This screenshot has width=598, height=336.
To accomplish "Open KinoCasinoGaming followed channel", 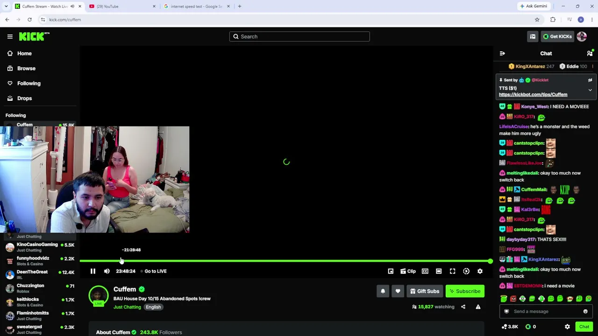I will pyautogui.click(x=40, y=247).
